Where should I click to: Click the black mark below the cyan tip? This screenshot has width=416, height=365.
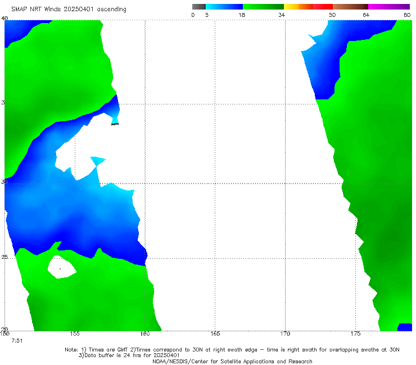coord(115,124)
